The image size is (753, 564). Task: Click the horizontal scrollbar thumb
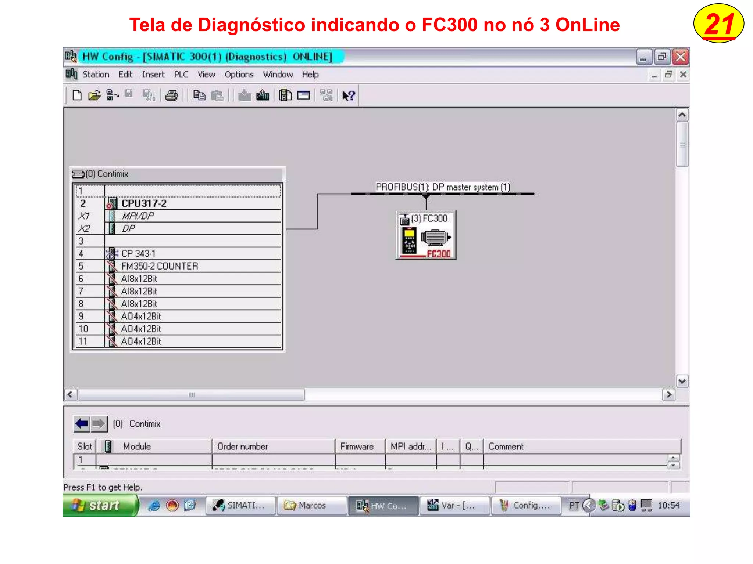point(191,395)
